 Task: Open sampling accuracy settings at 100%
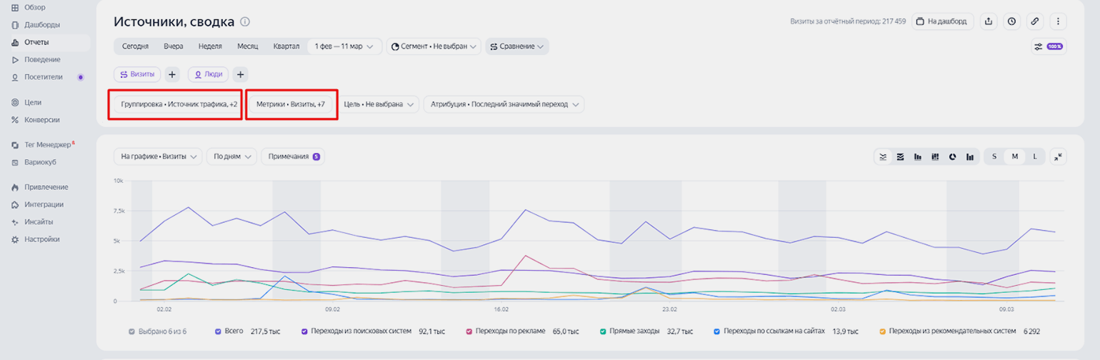coord(1048,46)
